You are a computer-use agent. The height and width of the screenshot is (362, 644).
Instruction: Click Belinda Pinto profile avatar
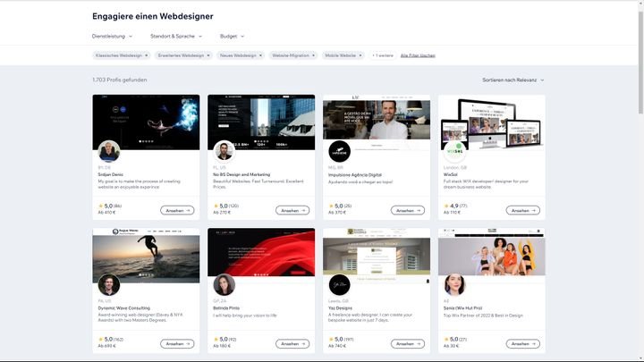coord(225,285)
